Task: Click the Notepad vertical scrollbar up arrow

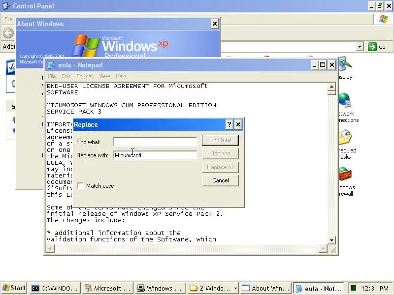Action: click(x=331, y=87)
